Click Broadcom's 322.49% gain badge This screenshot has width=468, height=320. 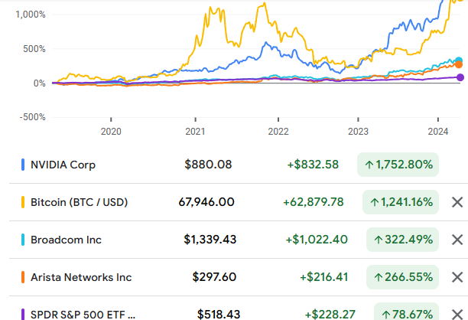(403, 240)
